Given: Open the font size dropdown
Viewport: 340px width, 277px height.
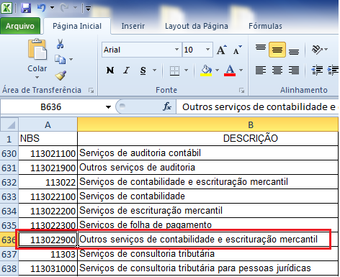Looking at the screenshot, I should pyautogui.click(x=208, y=50).
